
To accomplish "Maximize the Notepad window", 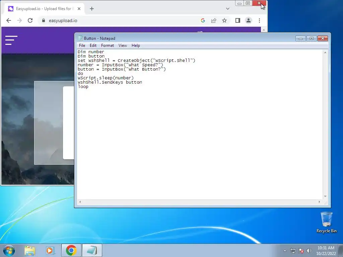I will click(312, 38).
